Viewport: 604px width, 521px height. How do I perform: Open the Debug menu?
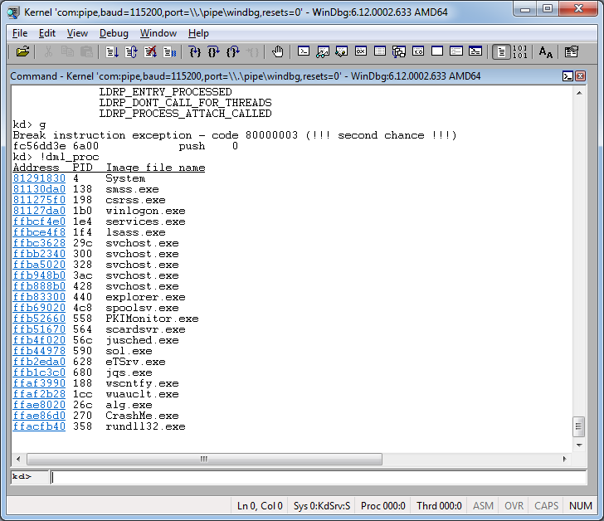[114, 33]
